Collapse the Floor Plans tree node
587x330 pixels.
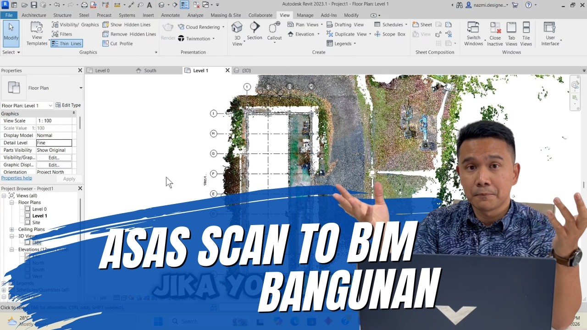pos(11,203)
